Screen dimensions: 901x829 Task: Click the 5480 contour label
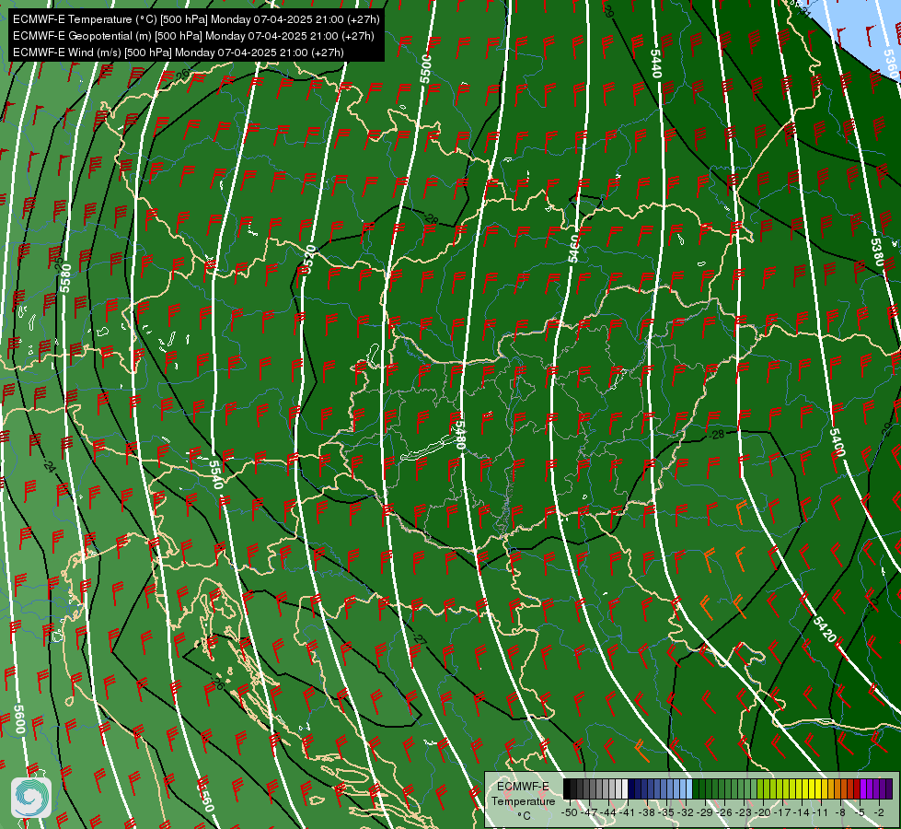point(460,436)
